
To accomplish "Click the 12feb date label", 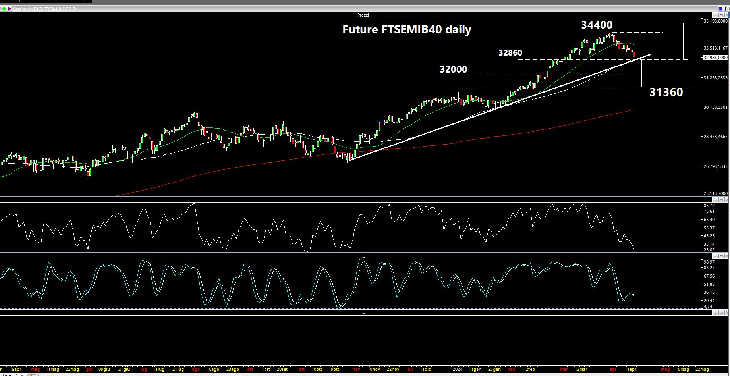I will [529, 369].
